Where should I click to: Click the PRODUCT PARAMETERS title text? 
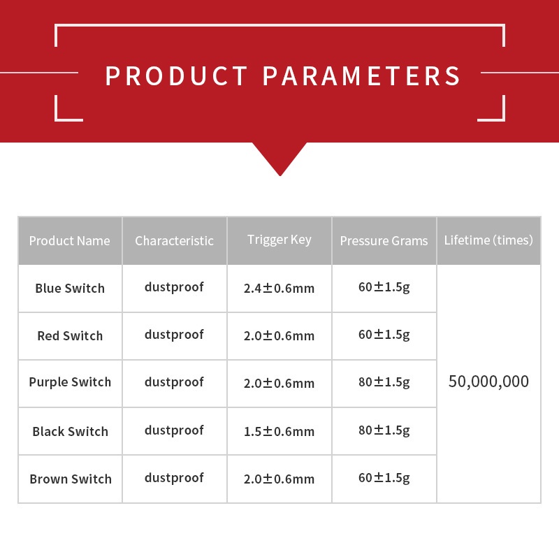283,75
